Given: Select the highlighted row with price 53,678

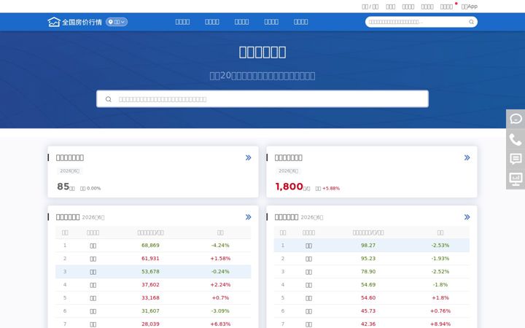Looking at the screenshot, I should click(x=153, y=271).
